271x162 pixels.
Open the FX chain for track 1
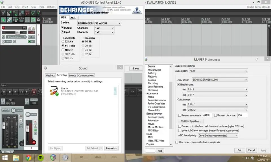click(x=30, y=37)
